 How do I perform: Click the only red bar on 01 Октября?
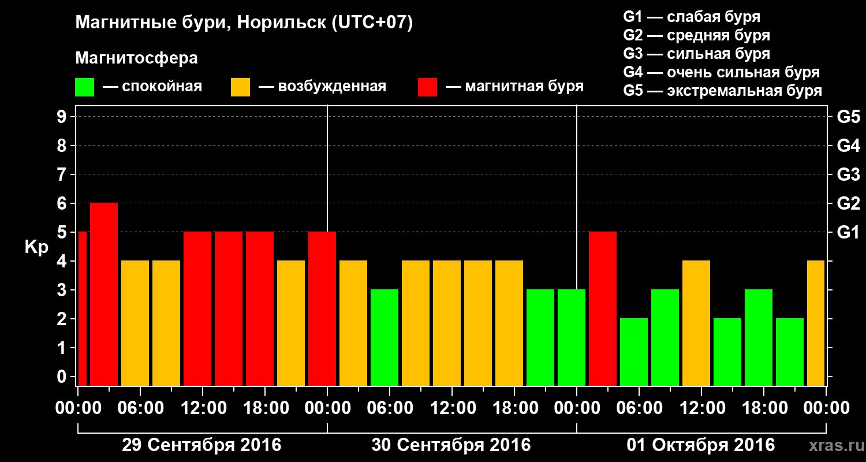pyautogui.click(x=603, y=308)
